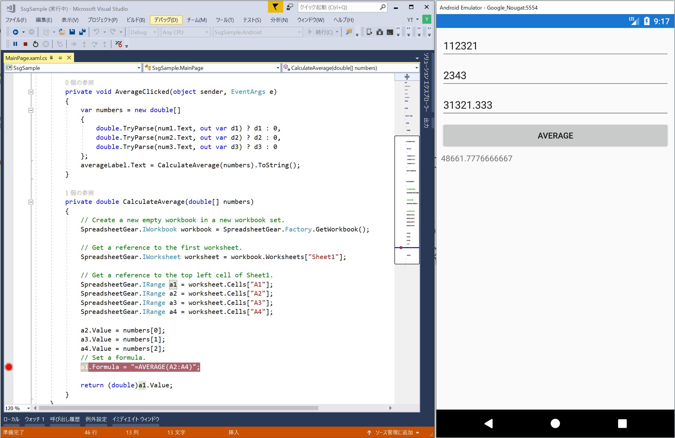The width and height of the screenshot is (675, 438).
Task: Collapse the AverageClicked method outline
Action: (31, 92)
